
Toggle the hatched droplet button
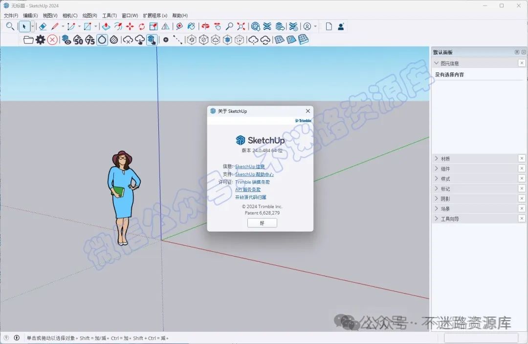tap(114, 40)
